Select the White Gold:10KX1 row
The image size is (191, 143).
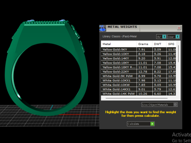[138, 81]
